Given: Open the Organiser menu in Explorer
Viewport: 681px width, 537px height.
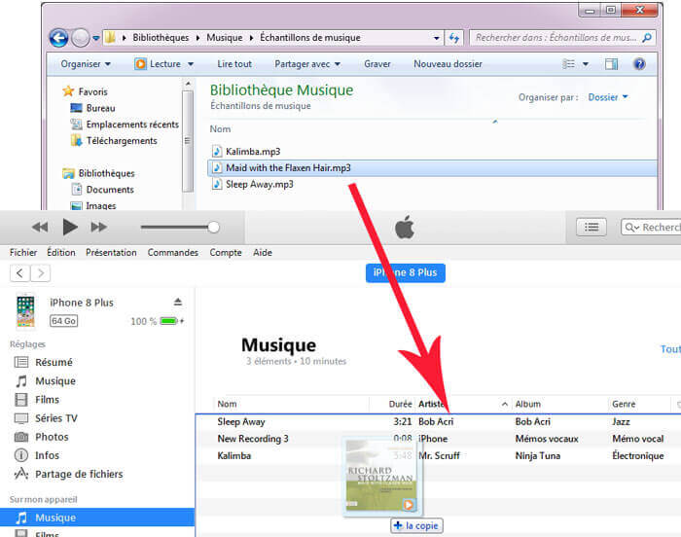Looking at the screenshot, I should [x=86, y=64].
